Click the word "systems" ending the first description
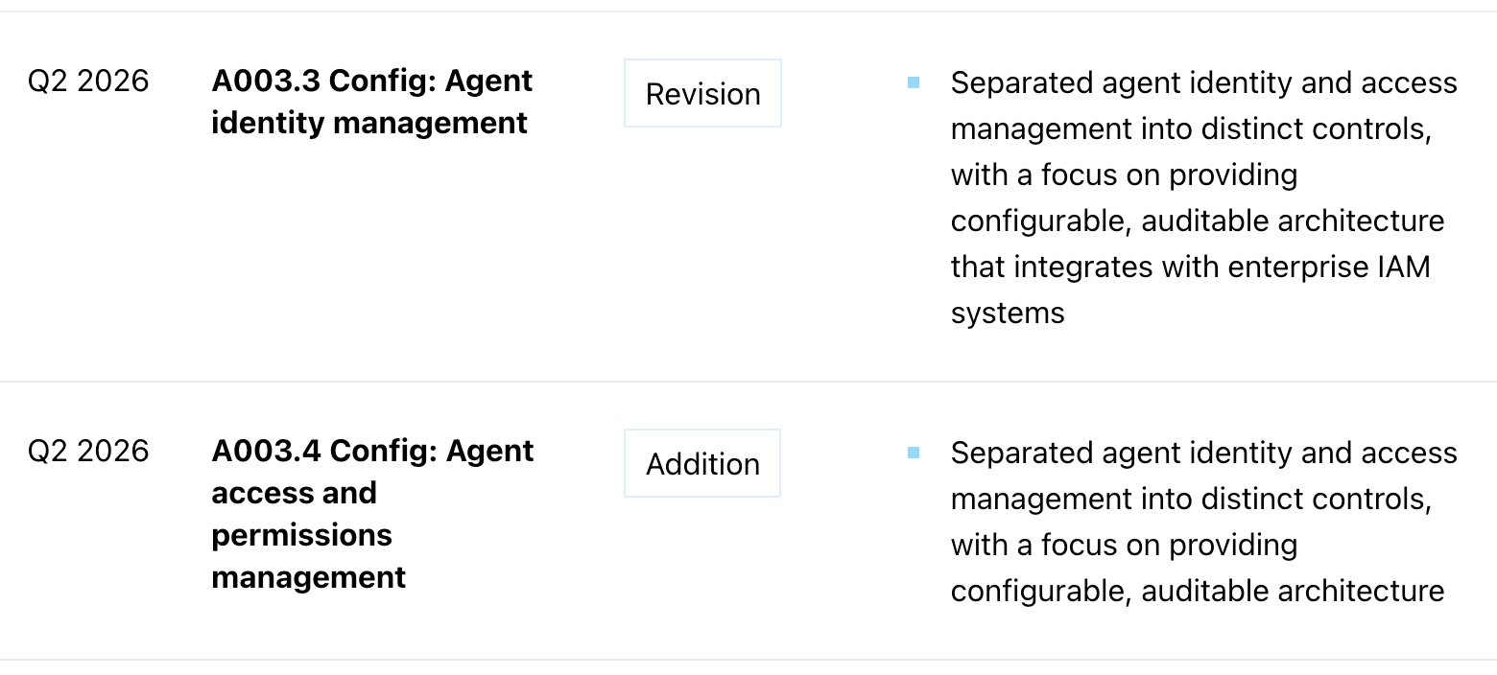 pyautogui.click(x=1008, y=313)
